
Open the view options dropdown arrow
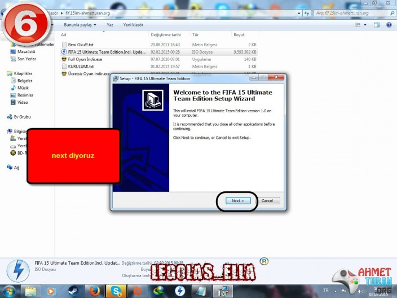[x=365, y=25]
